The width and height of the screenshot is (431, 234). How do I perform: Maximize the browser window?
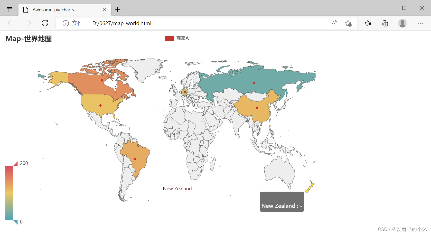(x=404, y=8)
